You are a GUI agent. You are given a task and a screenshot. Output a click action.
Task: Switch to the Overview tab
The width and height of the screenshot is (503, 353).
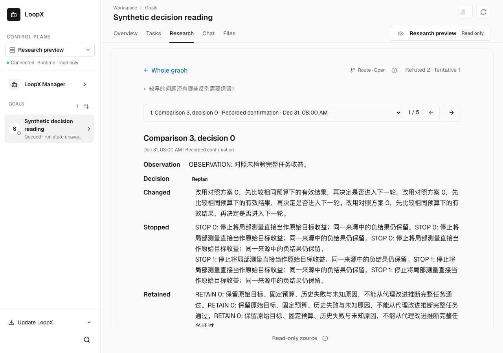pos(125,33)
